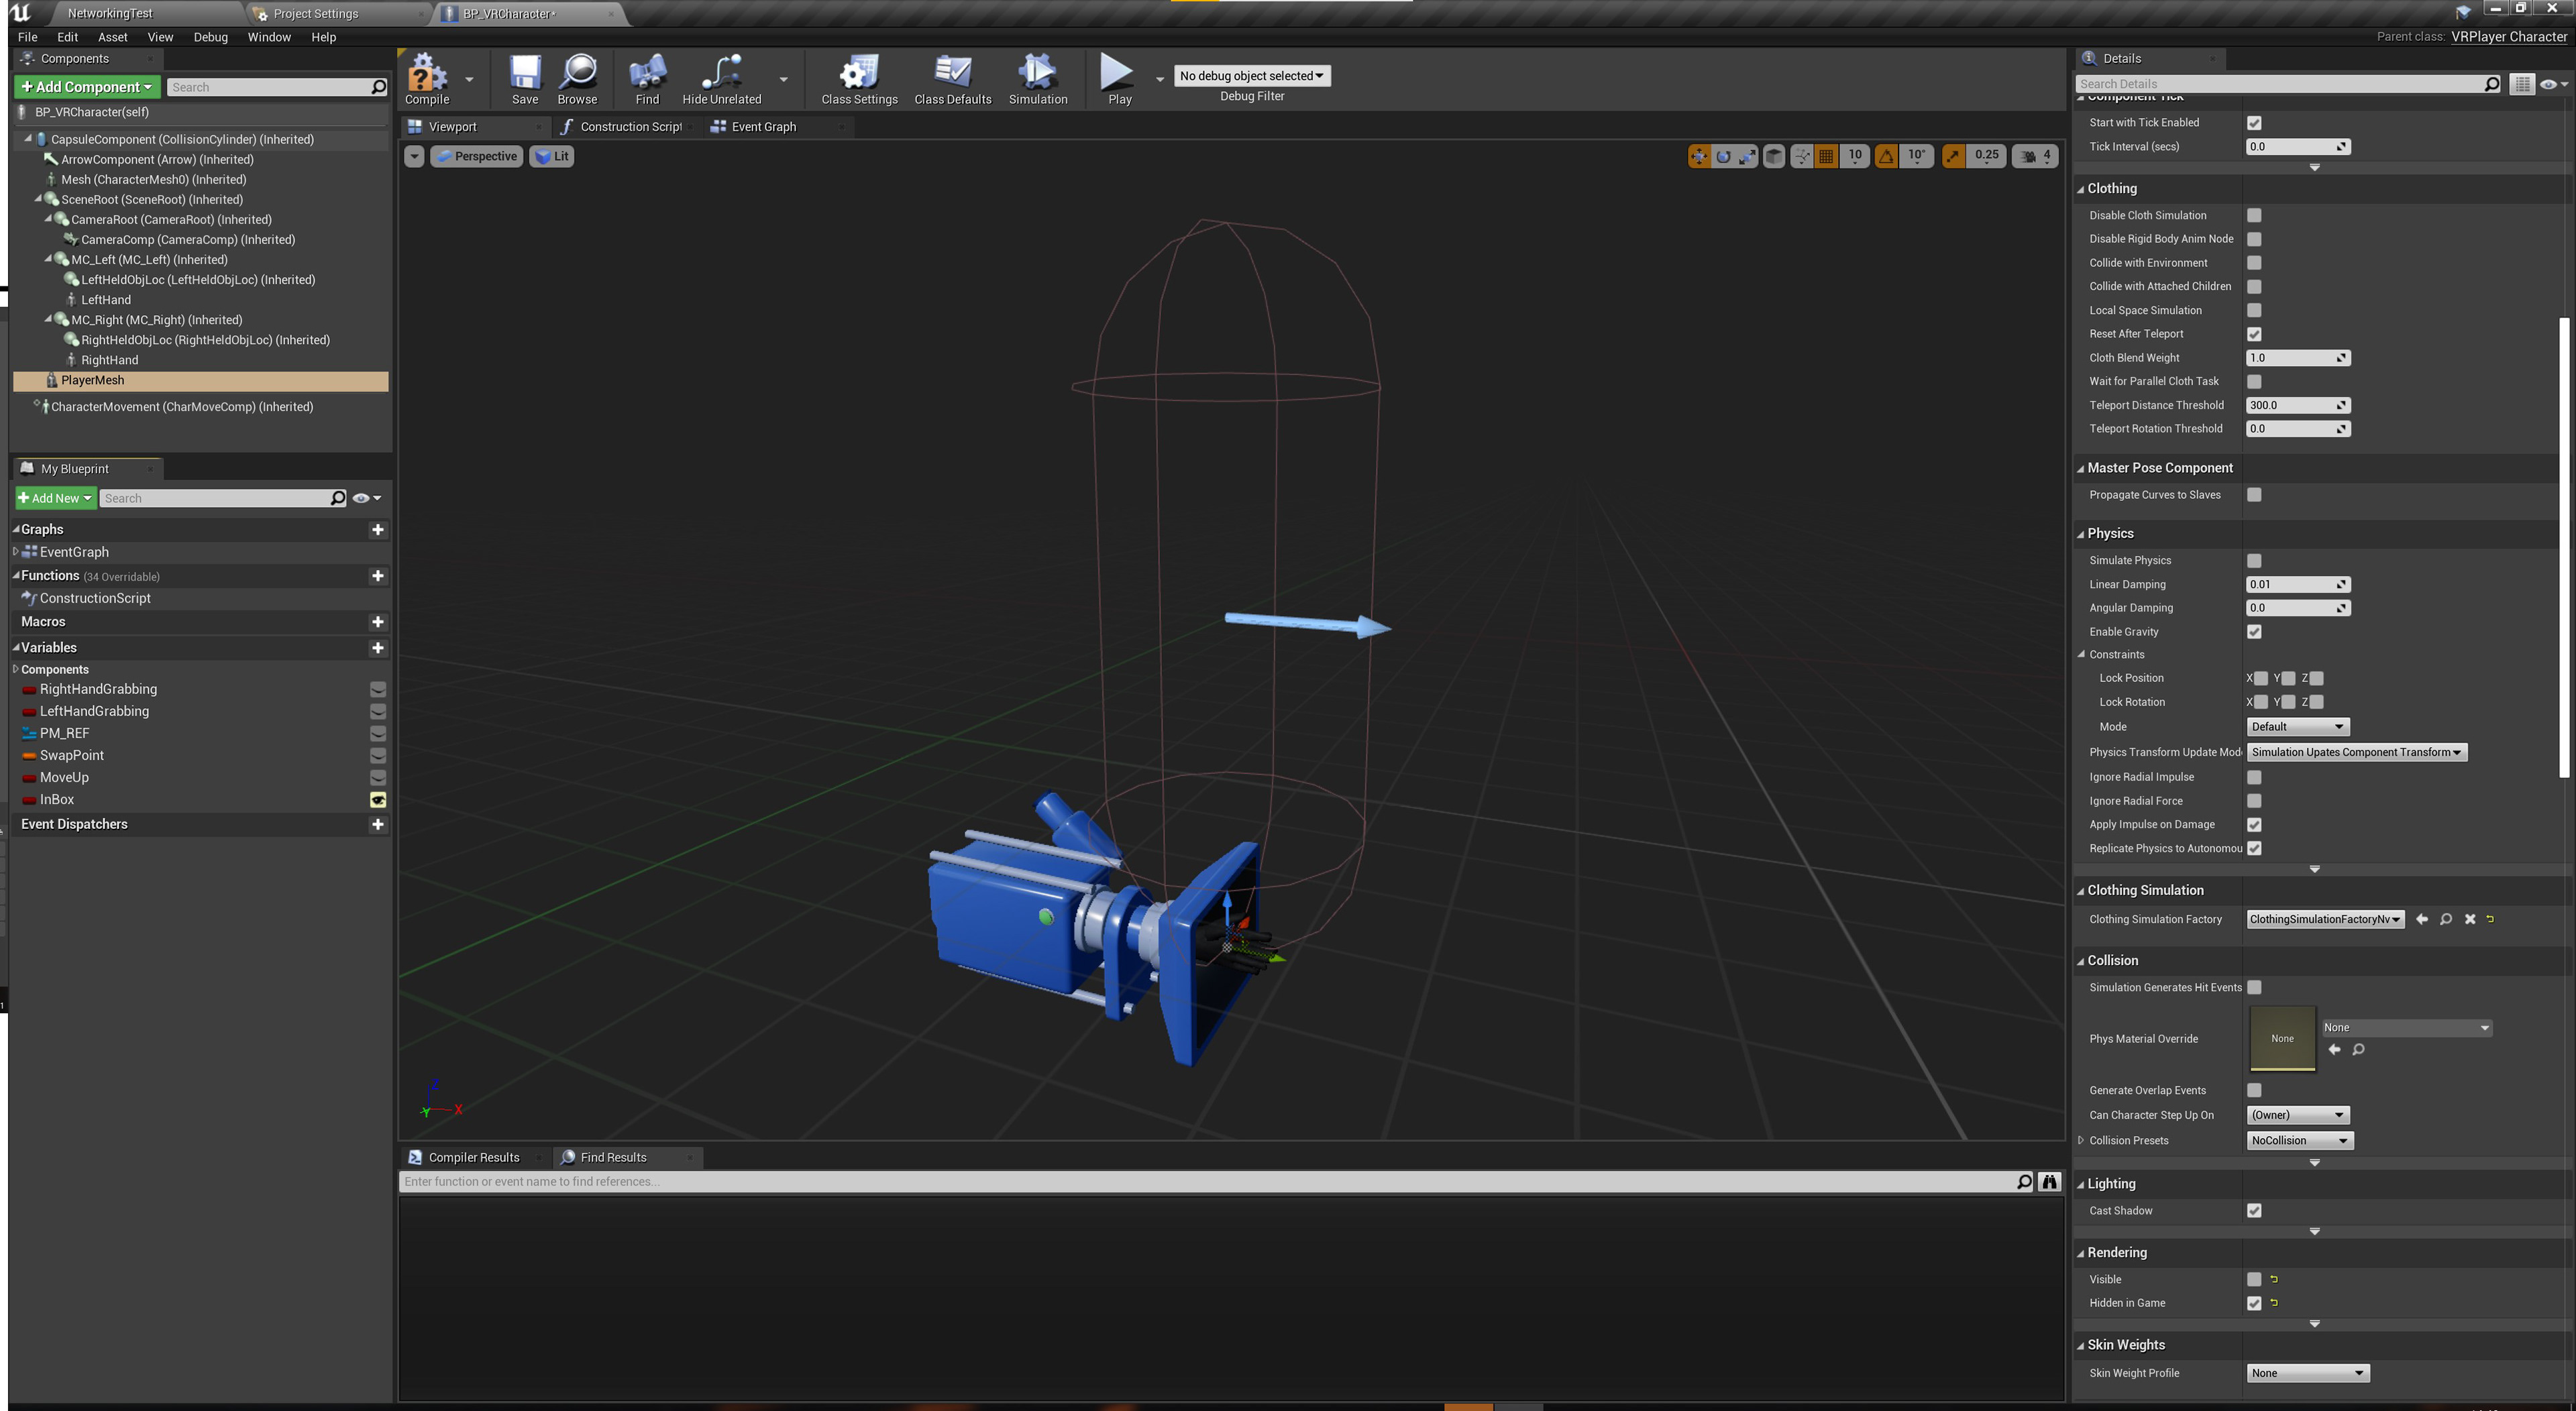This screenshot has height=1411, width=2576.
Task: Toggle scale snapping icon in viewport
Action: tap(1953, 156)
